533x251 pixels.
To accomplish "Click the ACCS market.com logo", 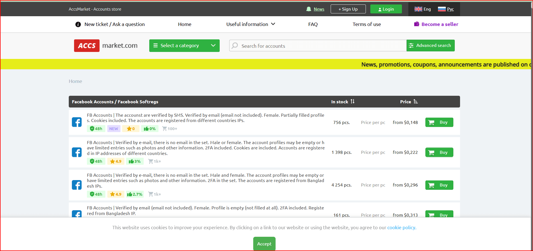I will click(x=106, y=46).
